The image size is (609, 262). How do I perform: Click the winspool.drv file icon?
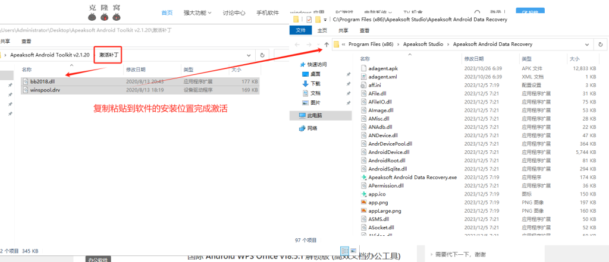click(26, 90)
